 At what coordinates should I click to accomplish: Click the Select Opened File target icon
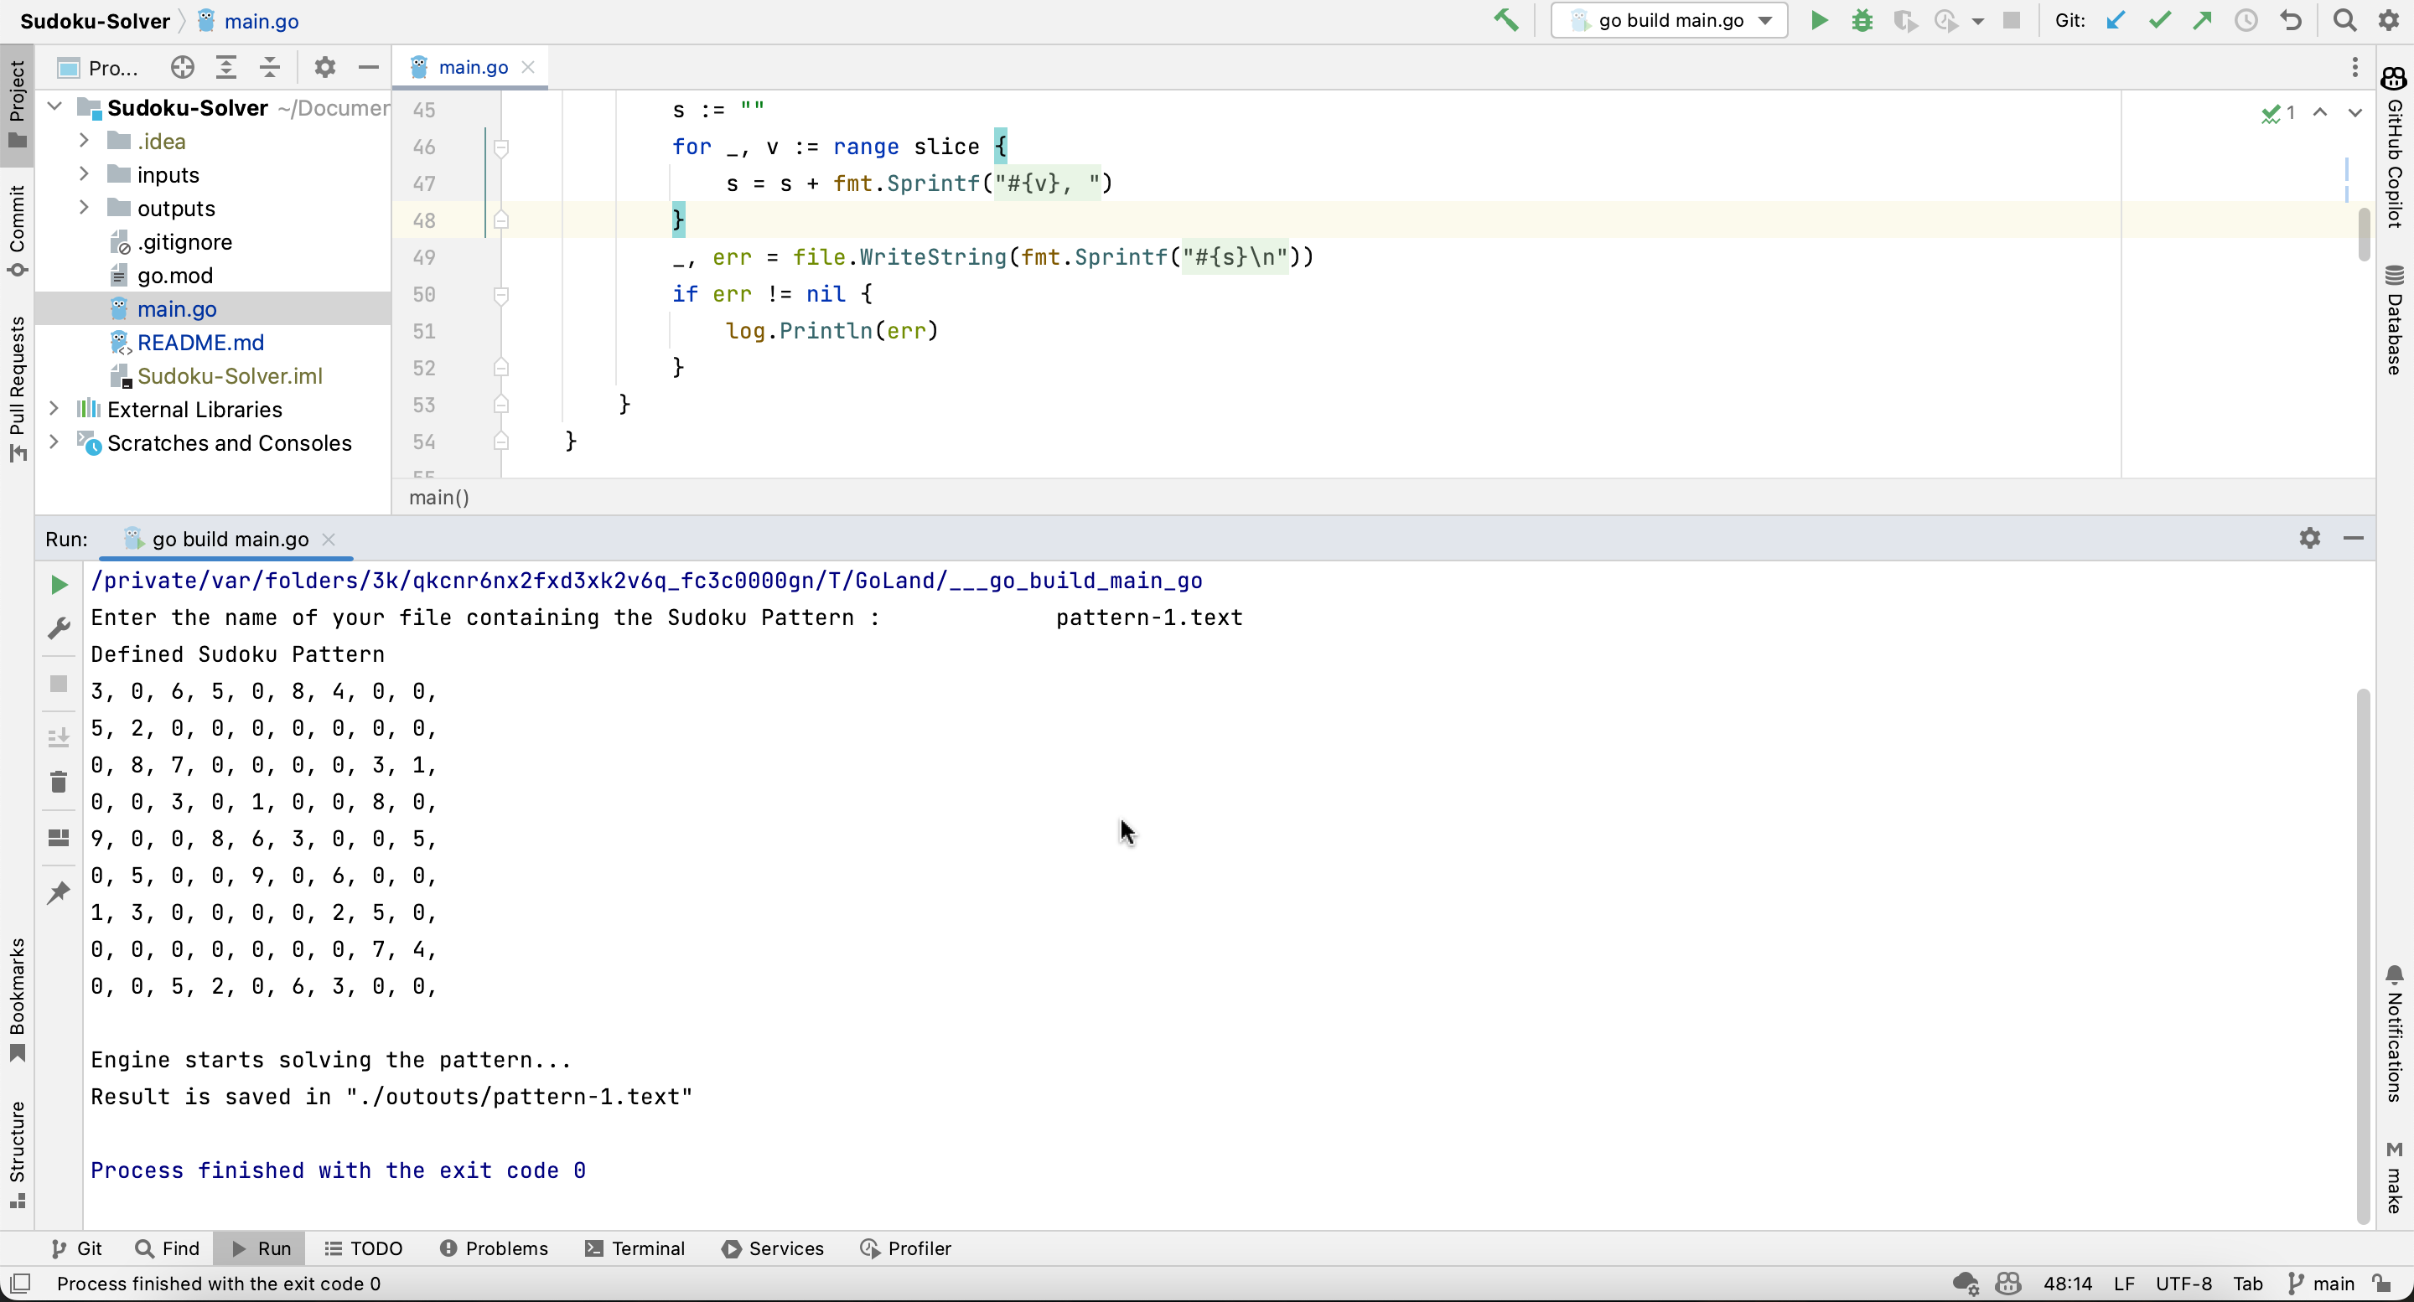(x=183, y=67)
